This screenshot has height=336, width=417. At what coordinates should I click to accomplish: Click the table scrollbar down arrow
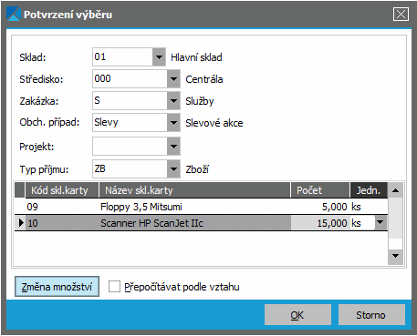(x=395, y=256)
